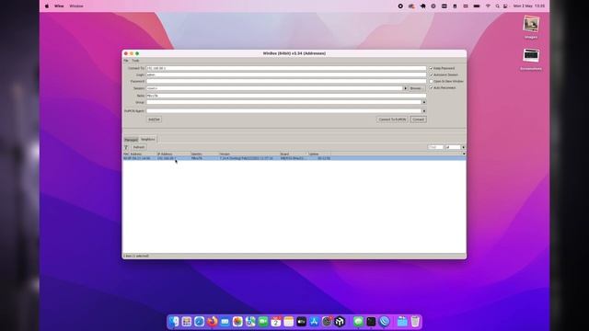Open the File menu in WinBox
The height and width of the screenshot is (331, 589).
[x=126, y=61]
